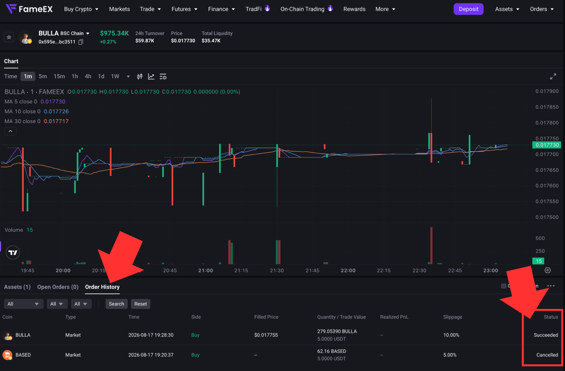Select 1d time interval
565x371 pixels.
pos(101,76)
